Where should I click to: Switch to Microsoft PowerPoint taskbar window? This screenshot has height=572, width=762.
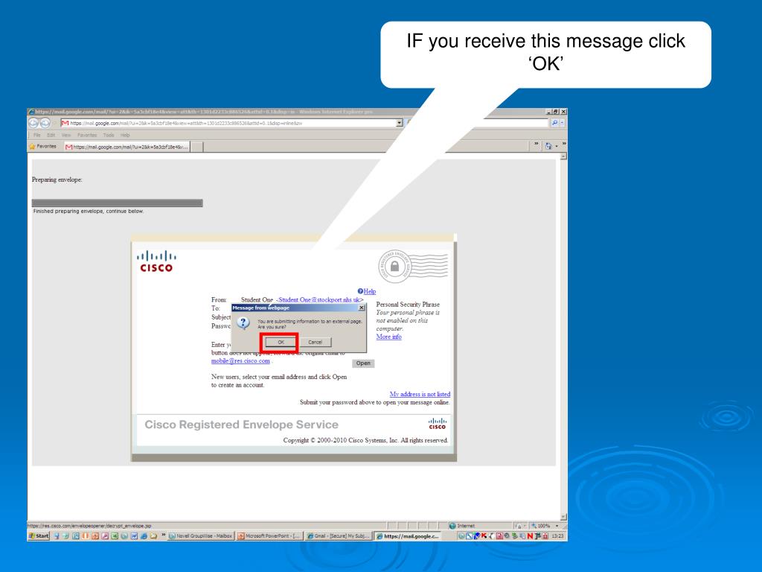(x=268, y=536)
